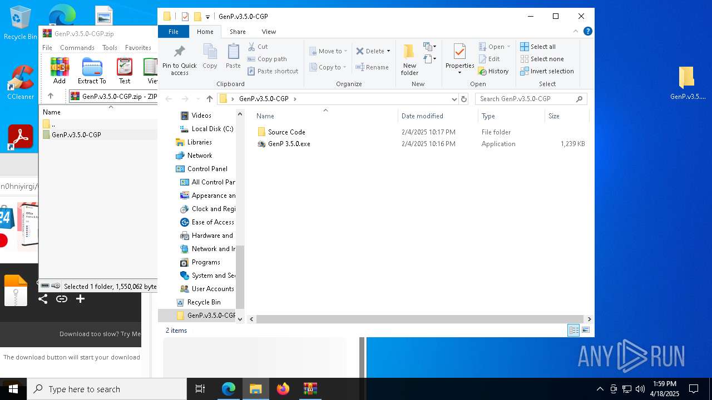712x400 pixels.
Task: Expand the Open button dropdown arrow
Action: click(x=508, y=47)
